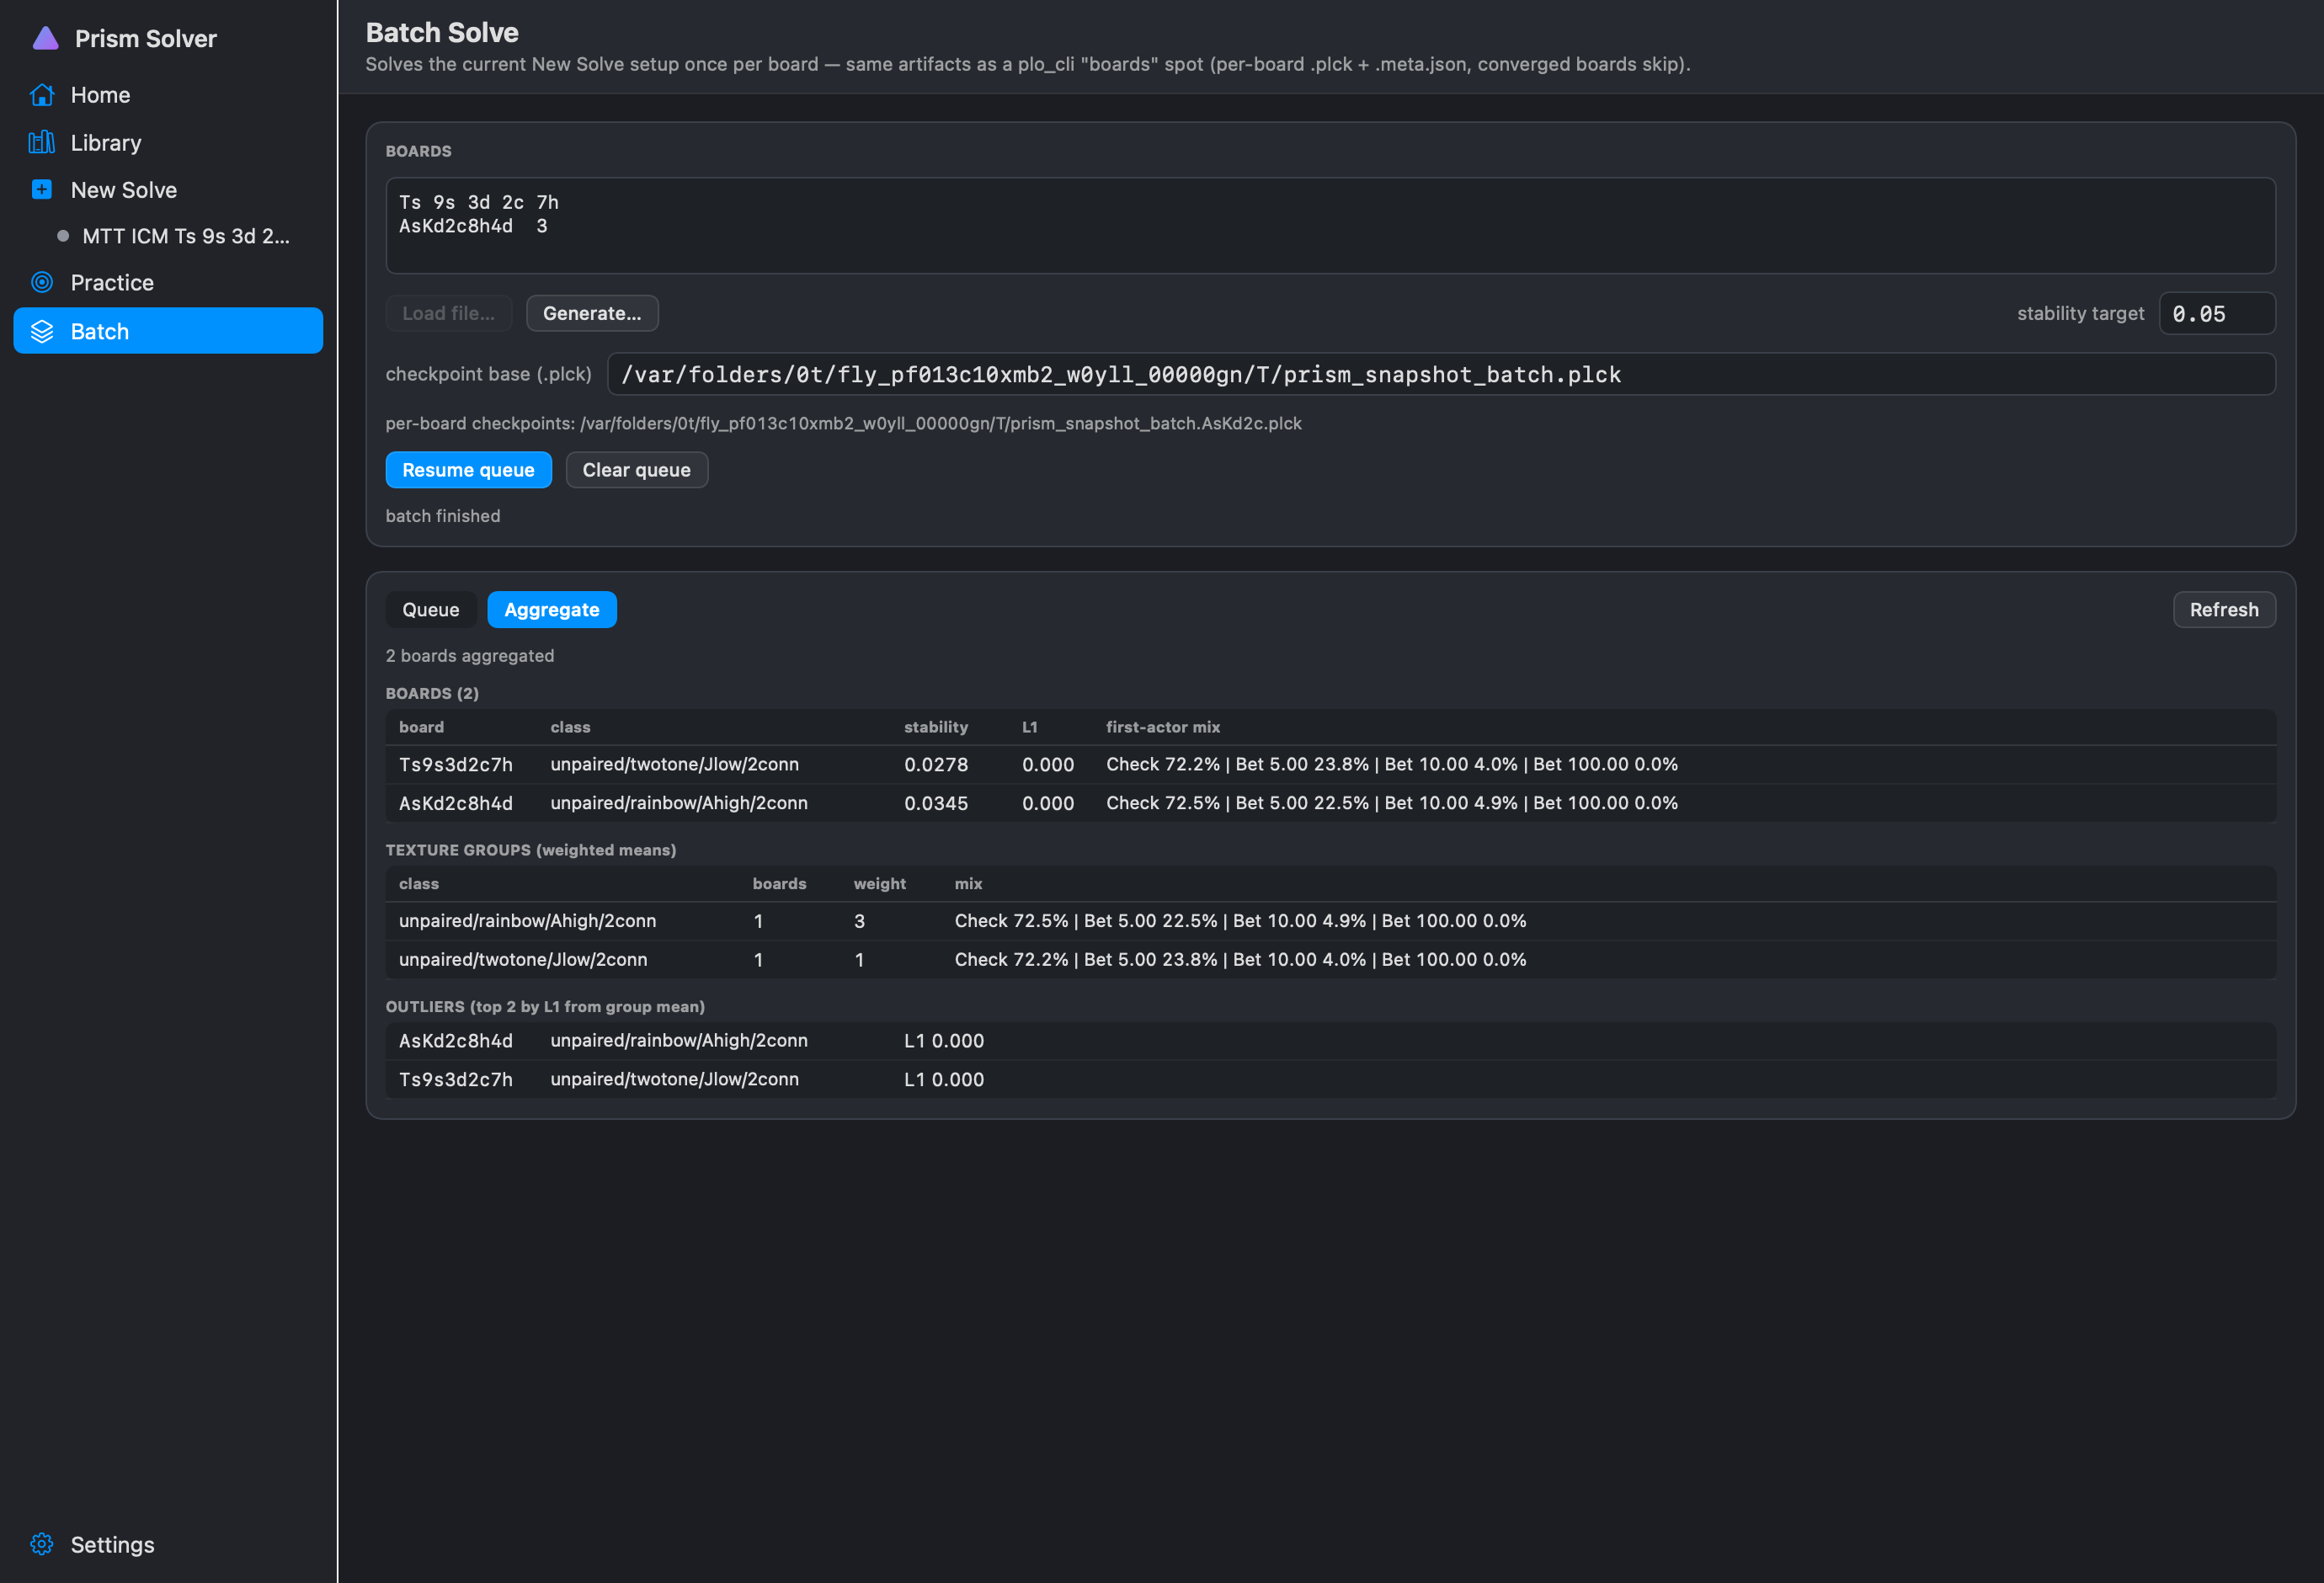Click the 'Library' label in the sidebar
Image resolution: width=2324 pixels, height=1583 pixels.
[x=106, y=143]
